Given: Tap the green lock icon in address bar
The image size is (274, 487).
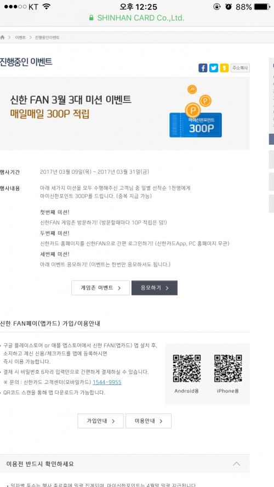Looking at the screenshot, I should point(91,18).
